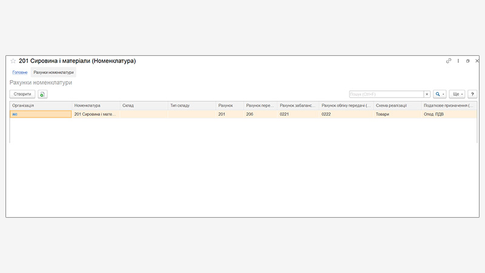The width and height of the screenshot is (485, 273).
Task: Open the Ще dropdown menu
Action: (x=457, y=95)
